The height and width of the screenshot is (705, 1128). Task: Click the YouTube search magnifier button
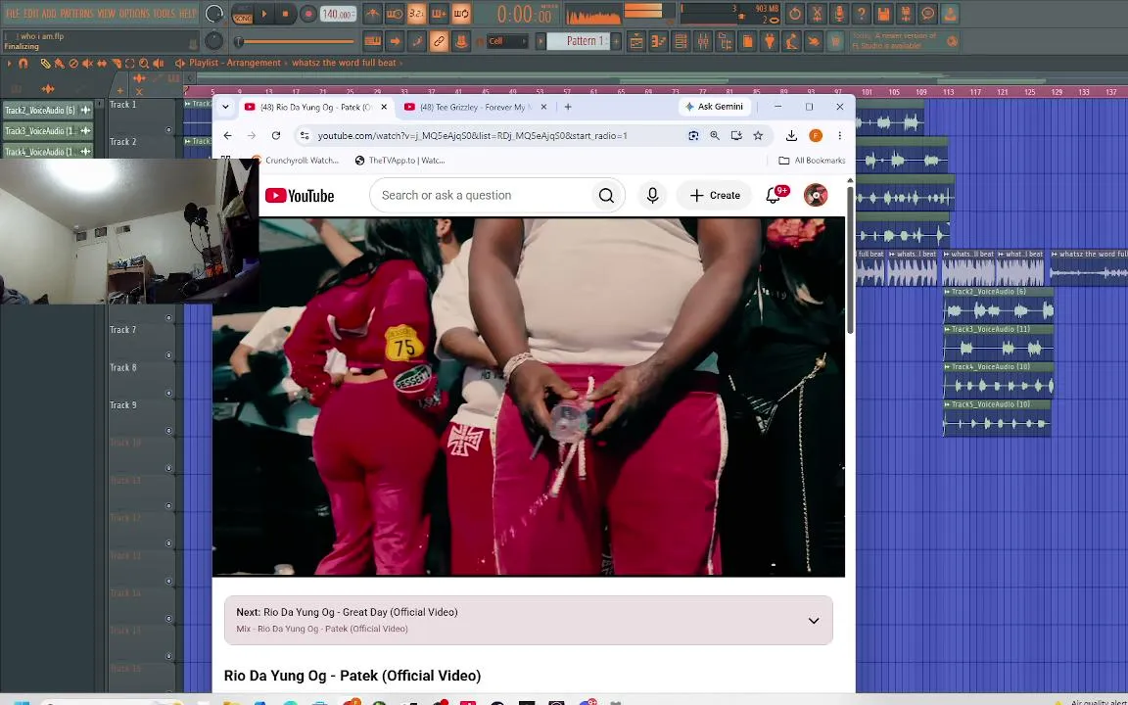click(606, 195)
